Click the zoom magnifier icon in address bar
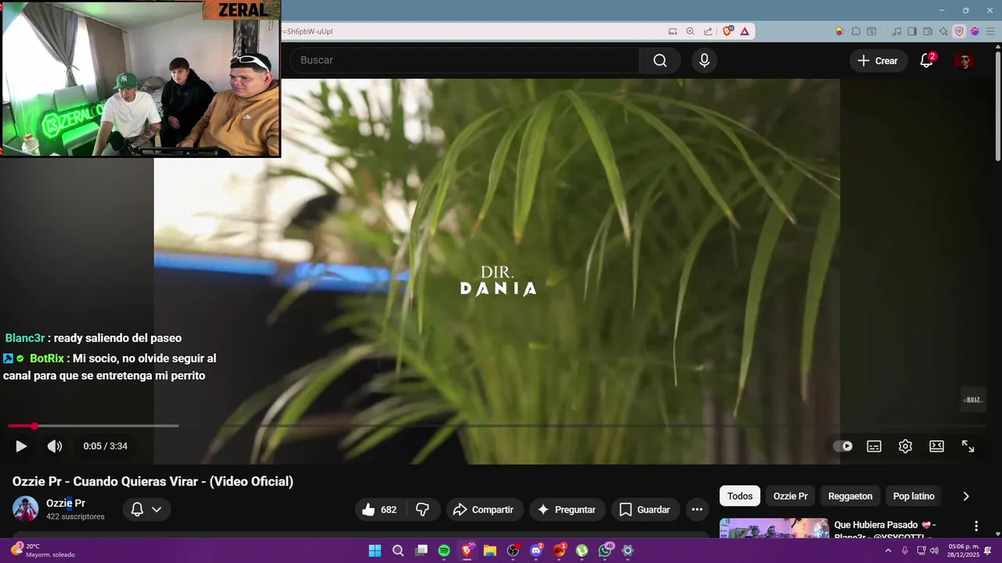The width and height of the screenshot is (1002, 563). (690, 31)
